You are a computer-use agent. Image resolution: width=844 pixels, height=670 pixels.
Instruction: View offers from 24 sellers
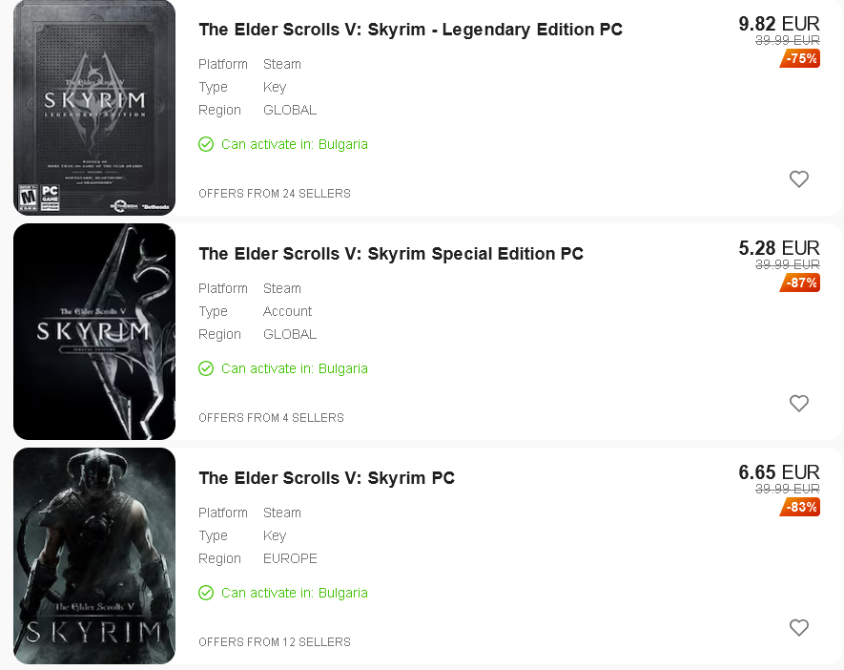coord(275,194)
